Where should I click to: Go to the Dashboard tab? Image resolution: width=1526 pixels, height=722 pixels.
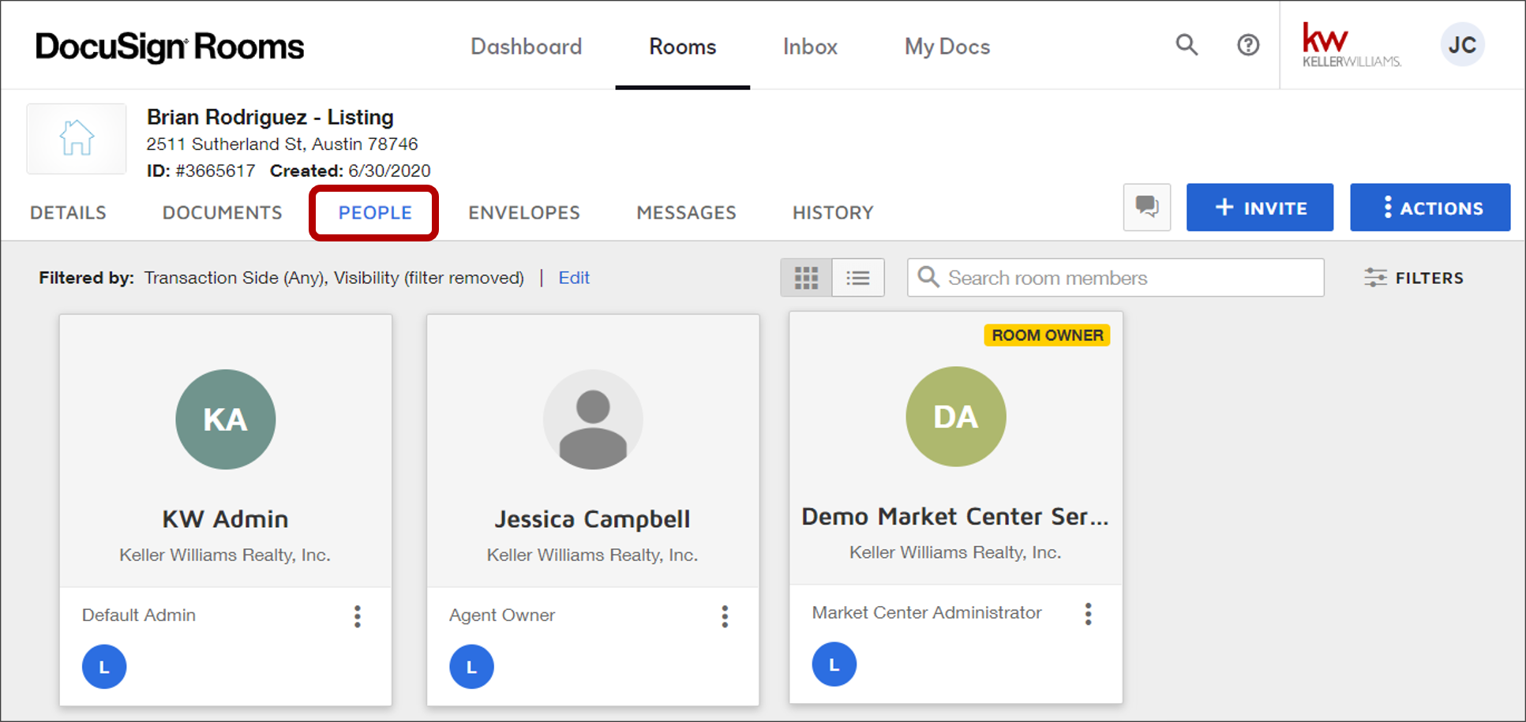(x=527, y=47)
